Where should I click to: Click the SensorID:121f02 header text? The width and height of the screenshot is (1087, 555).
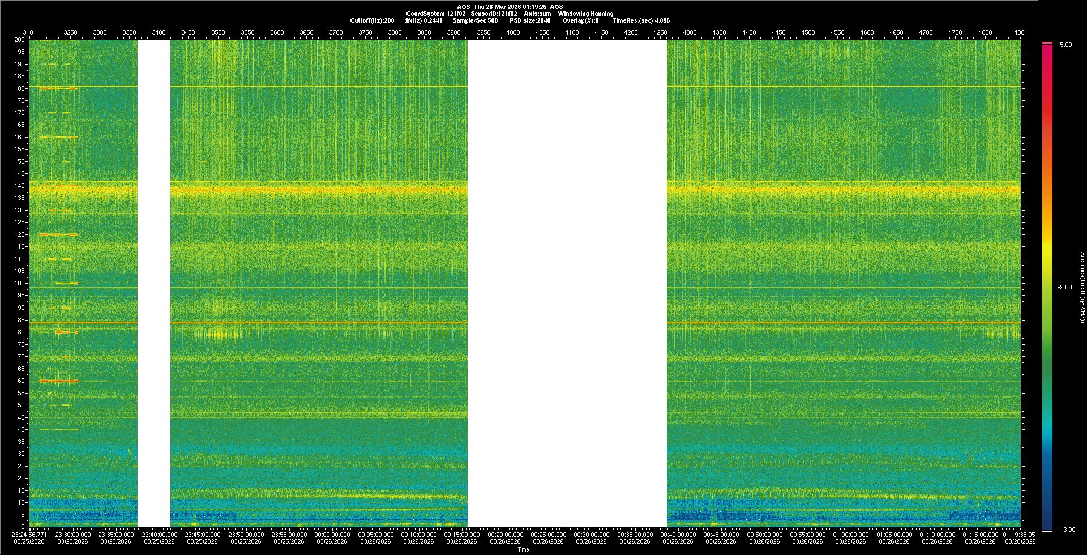click(x=494, y=14)
